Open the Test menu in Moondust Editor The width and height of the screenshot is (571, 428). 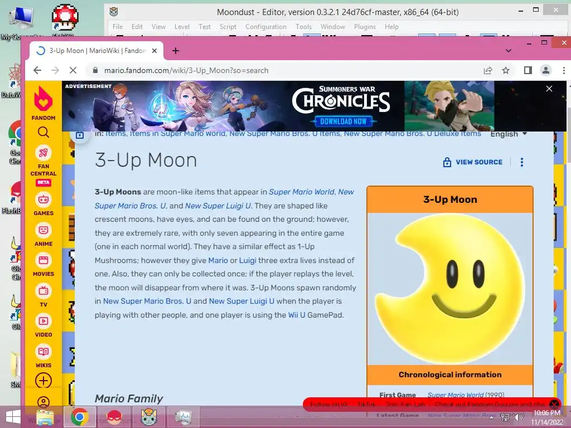[204, 27]
